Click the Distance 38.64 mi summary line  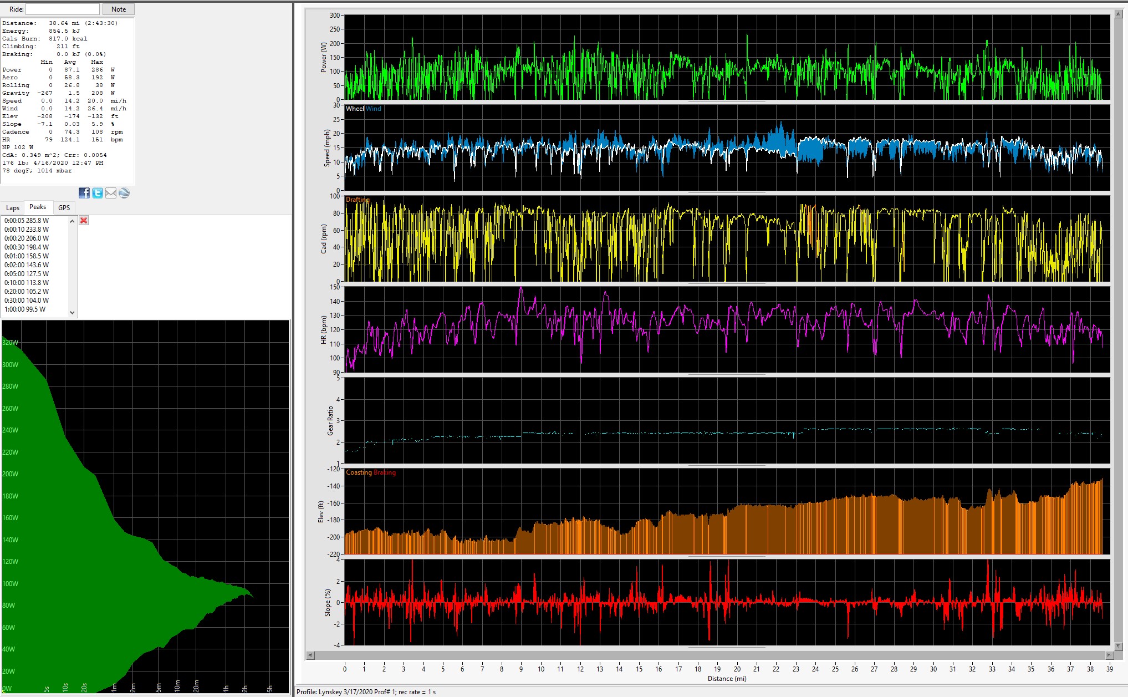click(x=60, y=23)
